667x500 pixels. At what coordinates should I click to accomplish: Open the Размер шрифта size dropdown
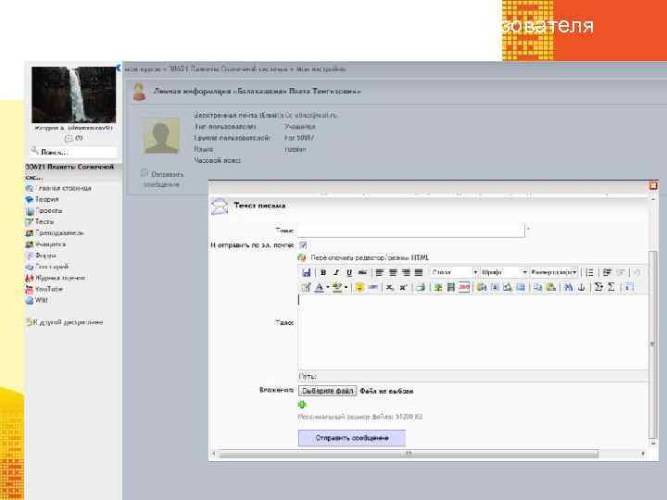click(554, 272)
